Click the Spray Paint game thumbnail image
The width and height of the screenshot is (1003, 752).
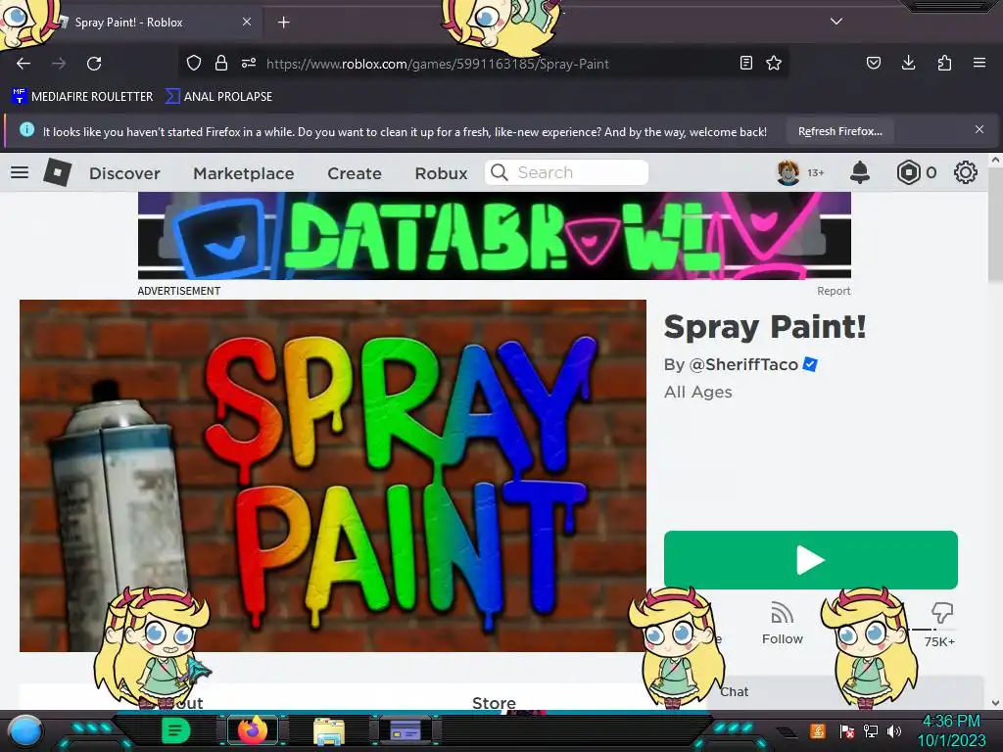pos(333,476)
